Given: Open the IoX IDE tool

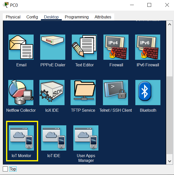Looking at the screenshot, I should (52, 93).
